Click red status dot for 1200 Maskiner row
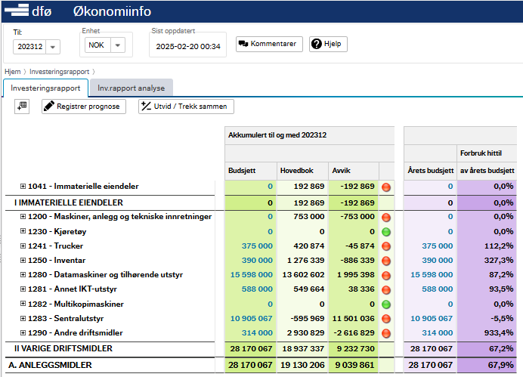The width and height of the screenshot is (523, 377). pyautogui.click(x=386, y=218)
